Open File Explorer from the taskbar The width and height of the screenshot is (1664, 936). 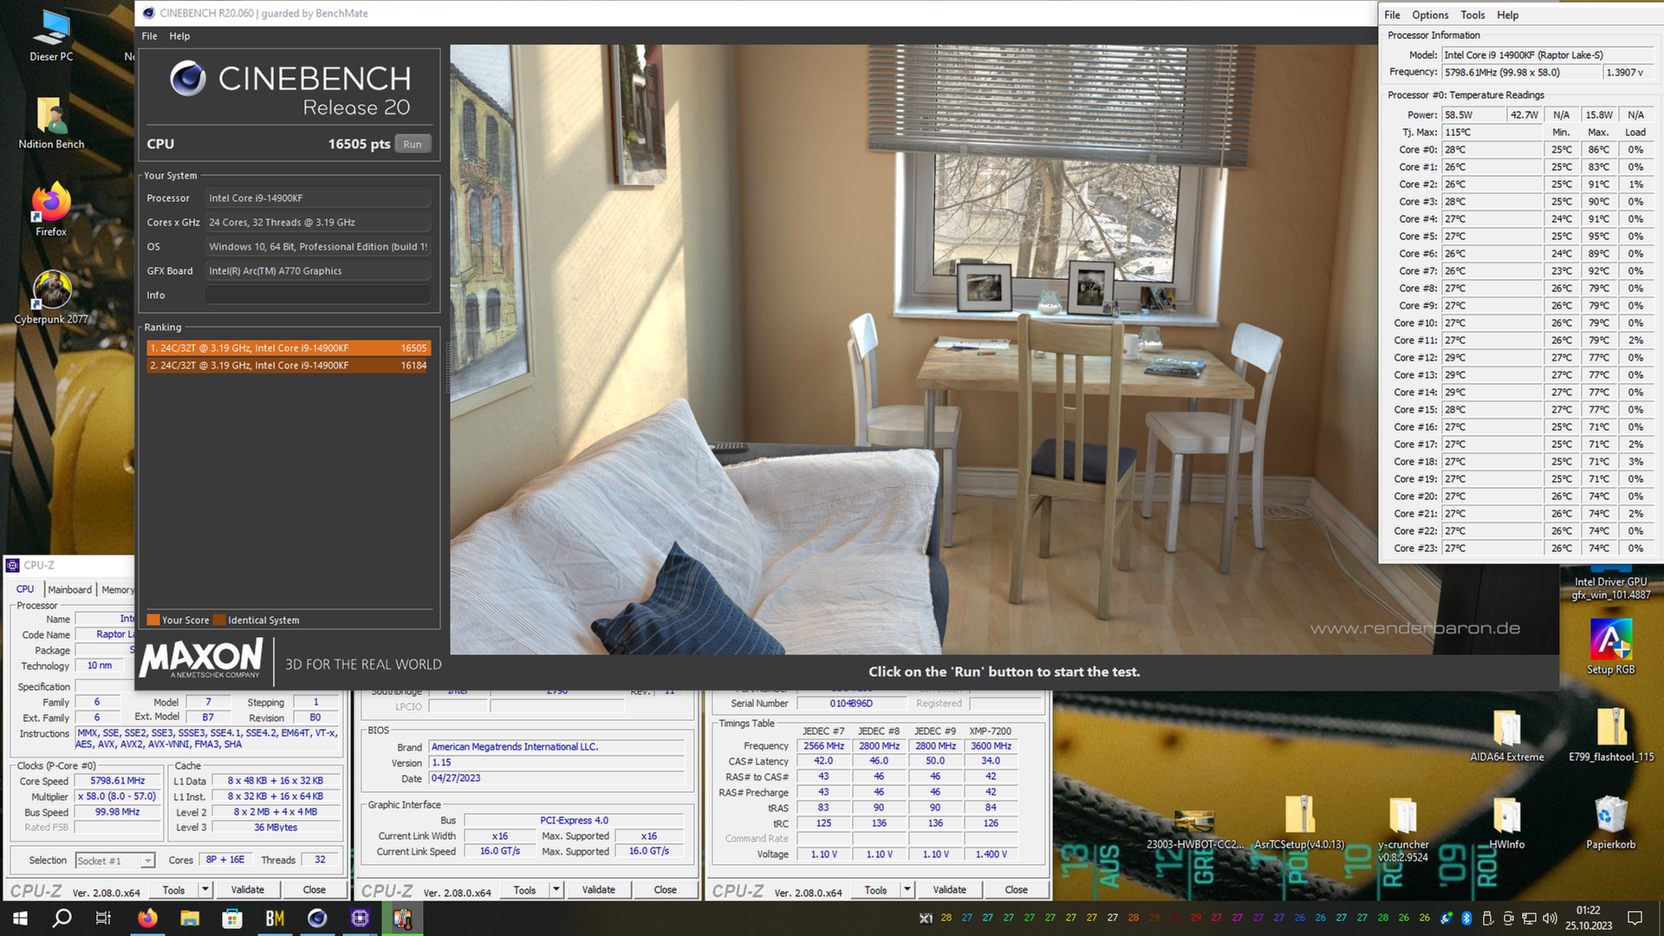pyautogui.click(x=190, y=918)
